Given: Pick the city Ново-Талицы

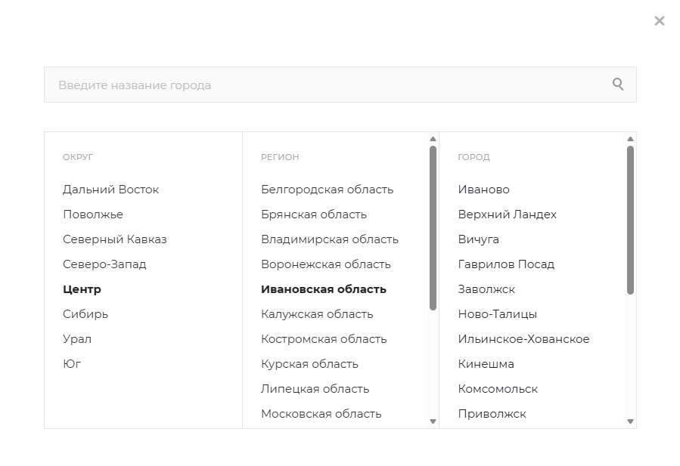Looking at the screenshot, I should (x=498, y=314).
